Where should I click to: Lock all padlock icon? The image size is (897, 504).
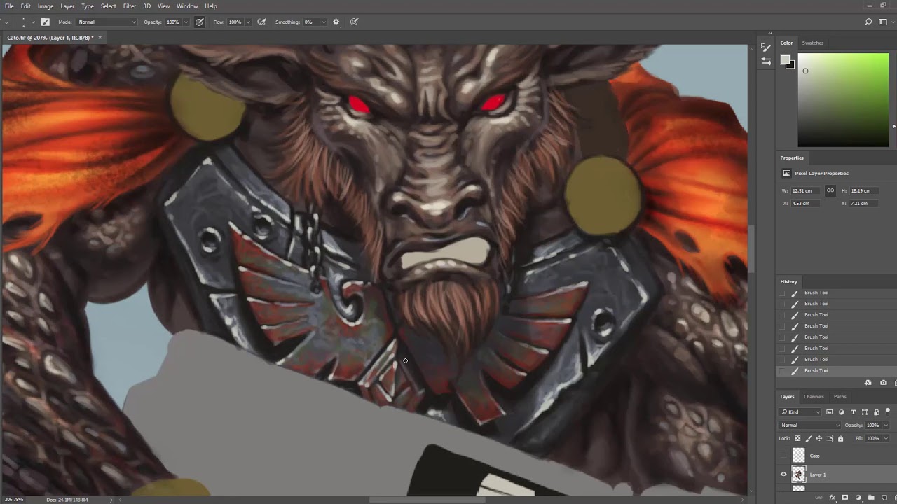click(841, 439)
